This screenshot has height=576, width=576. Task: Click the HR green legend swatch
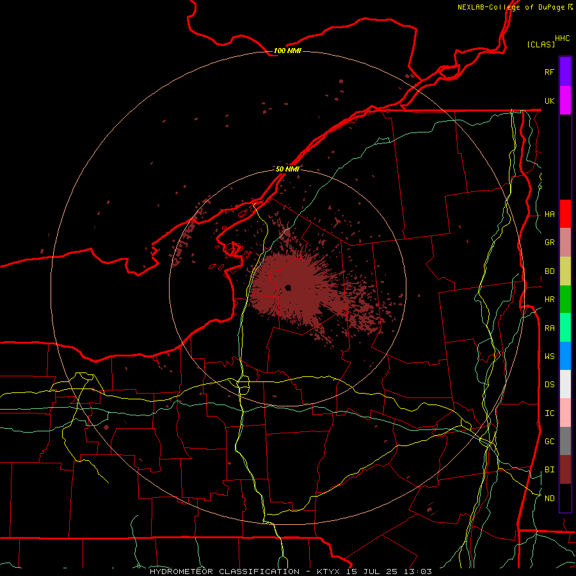pos(565,300)
